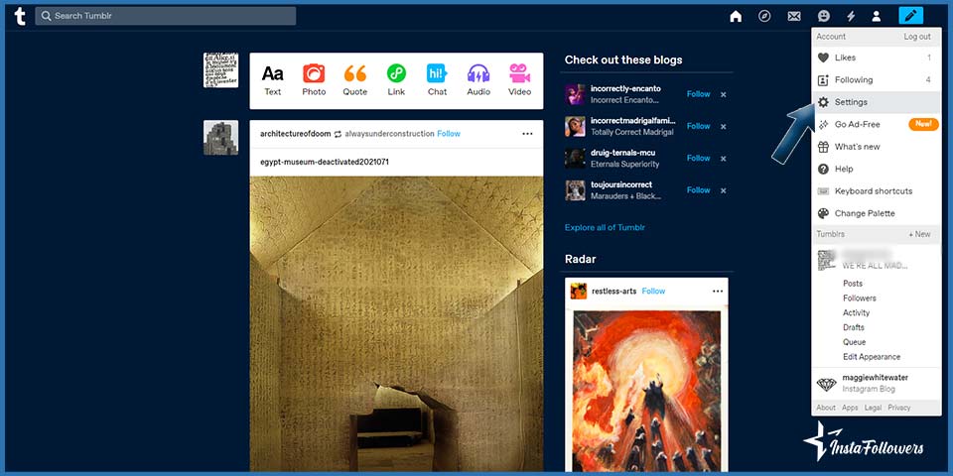
Task: Click the Search Tumblr input field
Action: [x=166, y=16]
